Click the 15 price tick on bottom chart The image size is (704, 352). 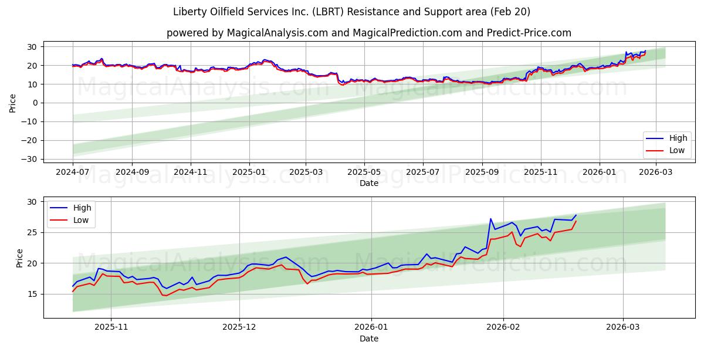(33, 294)
